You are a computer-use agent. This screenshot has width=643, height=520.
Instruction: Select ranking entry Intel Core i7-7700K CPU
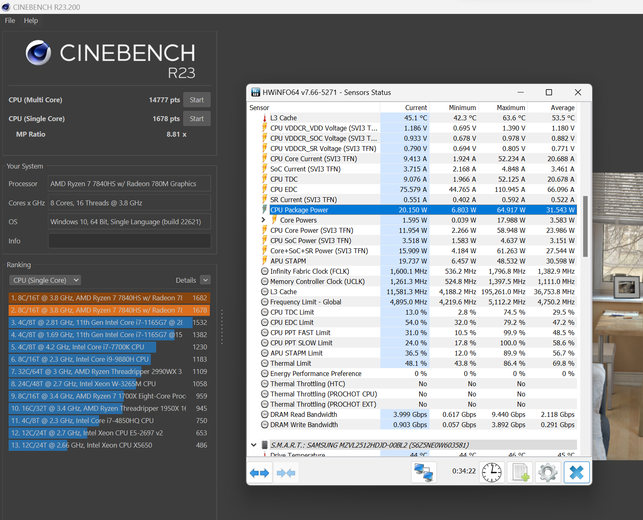click(x=109, y=347)
